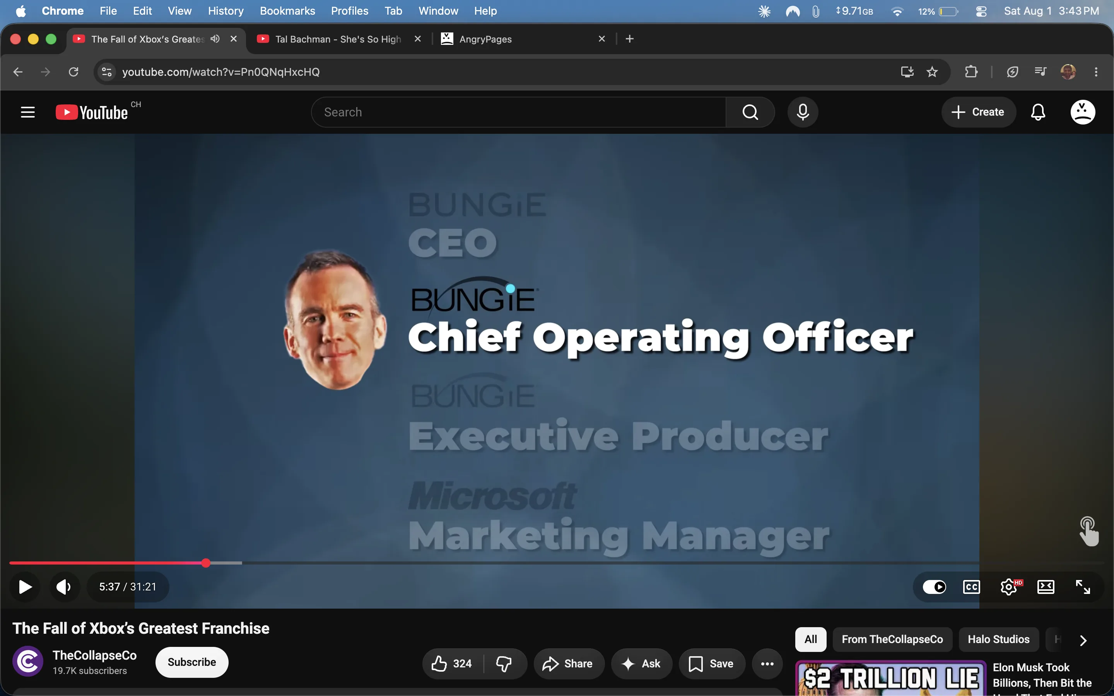Seek on the video progress bar
The width and height of the screenshot is (1114, 696).
pyautogui.click(x=557, y=563)
